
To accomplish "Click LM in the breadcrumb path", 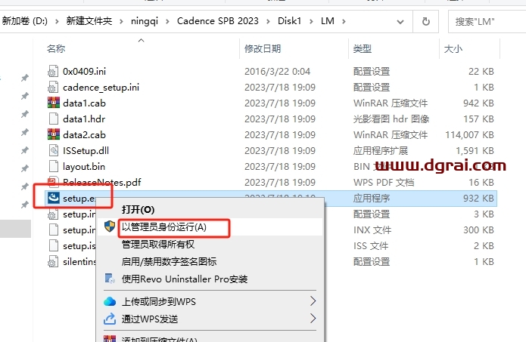I will (x=328, y=21).
